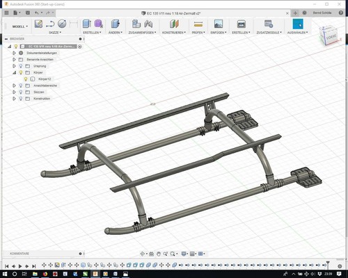Select the line sketch tool
348x278 pixels.
click(x=50, y=24)
